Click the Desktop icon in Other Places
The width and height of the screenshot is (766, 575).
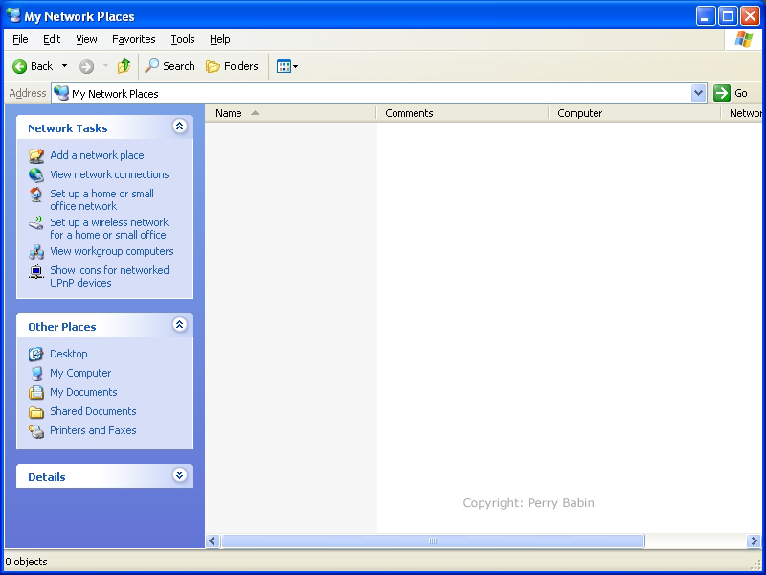(x=36, y=354)
